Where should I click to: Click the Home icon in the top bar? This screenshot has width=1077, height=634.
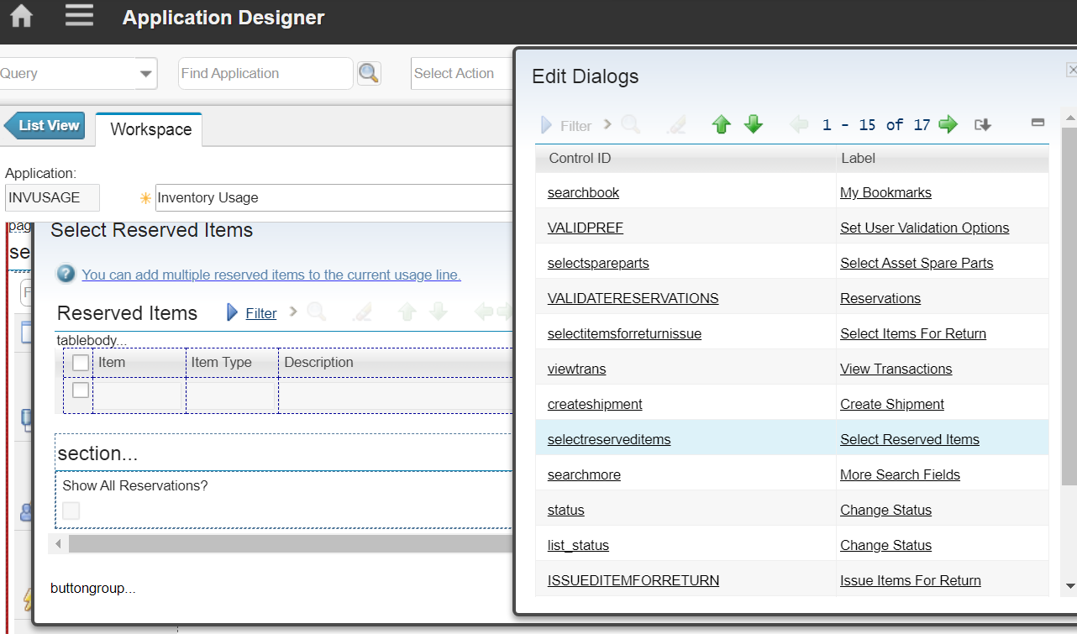click(20, 15)
